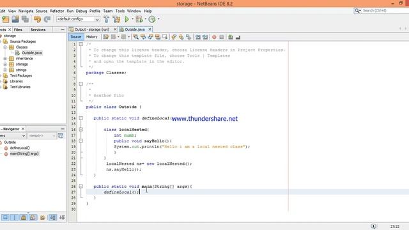Select defineLocal() in the Navigator

click(x=20, y=148)
